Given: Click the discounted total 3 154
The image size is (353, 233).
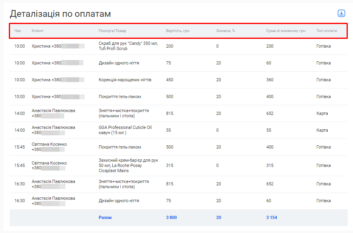Looking at the screenshot, I should (x=272, y=217).
